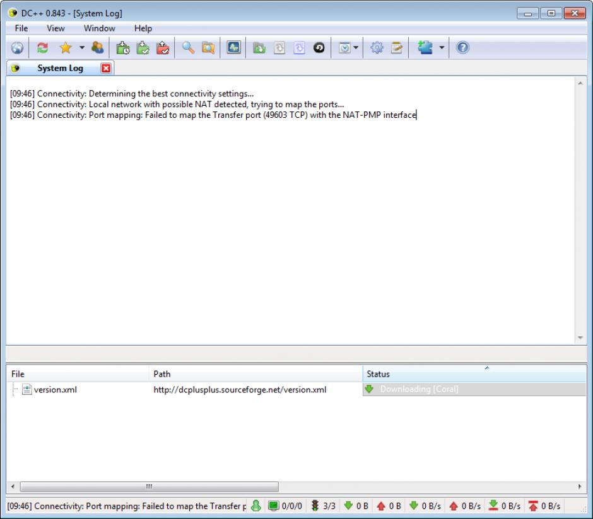593x519 pixels.
Task: Click the log scrollbar down arrow
Action: pyautogui.click(x=580, y=338)
